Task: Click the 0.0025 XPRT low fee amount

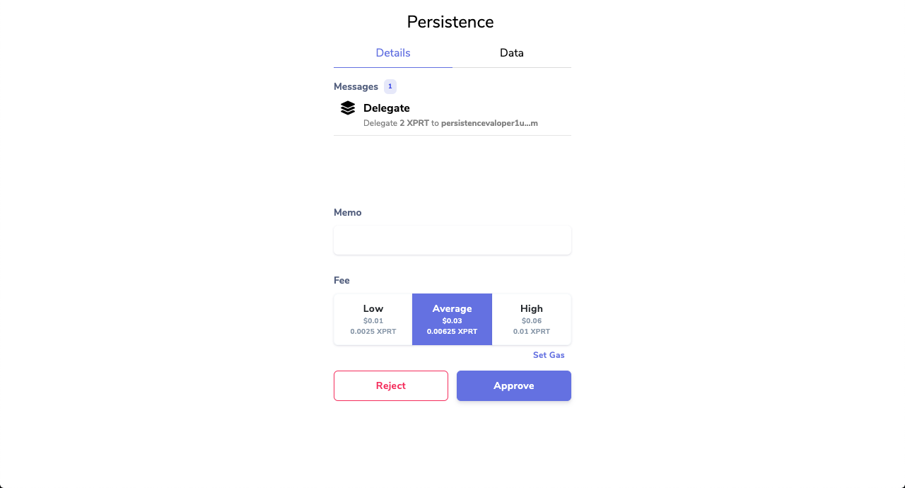Action: [x=373, y=331]
